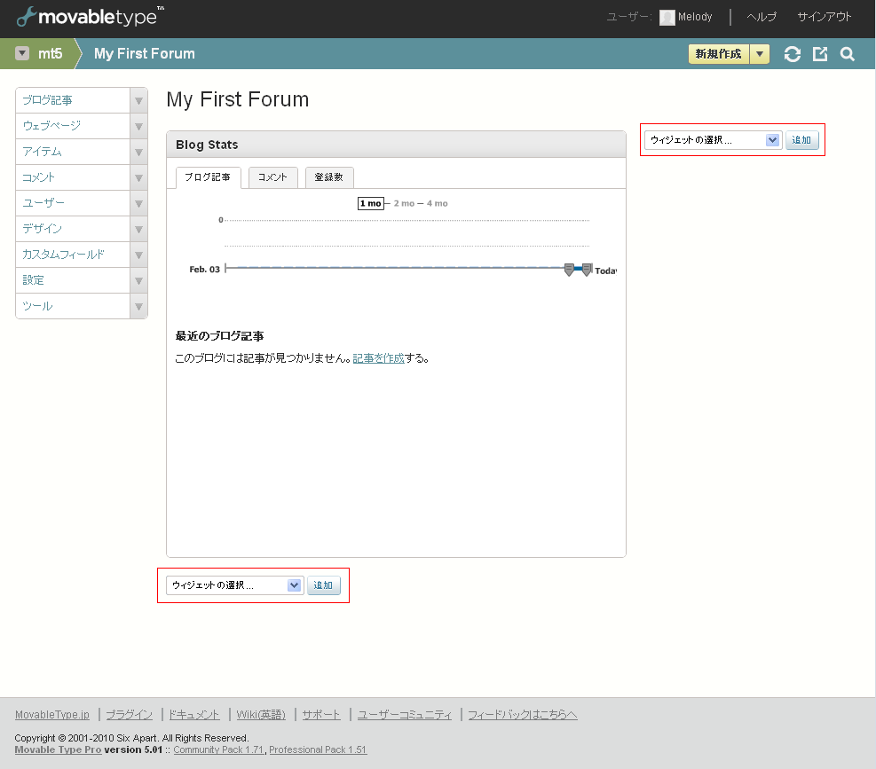876x769 pixels.
Task: Open ドキュメント footer link
Action: click(193, 715)
